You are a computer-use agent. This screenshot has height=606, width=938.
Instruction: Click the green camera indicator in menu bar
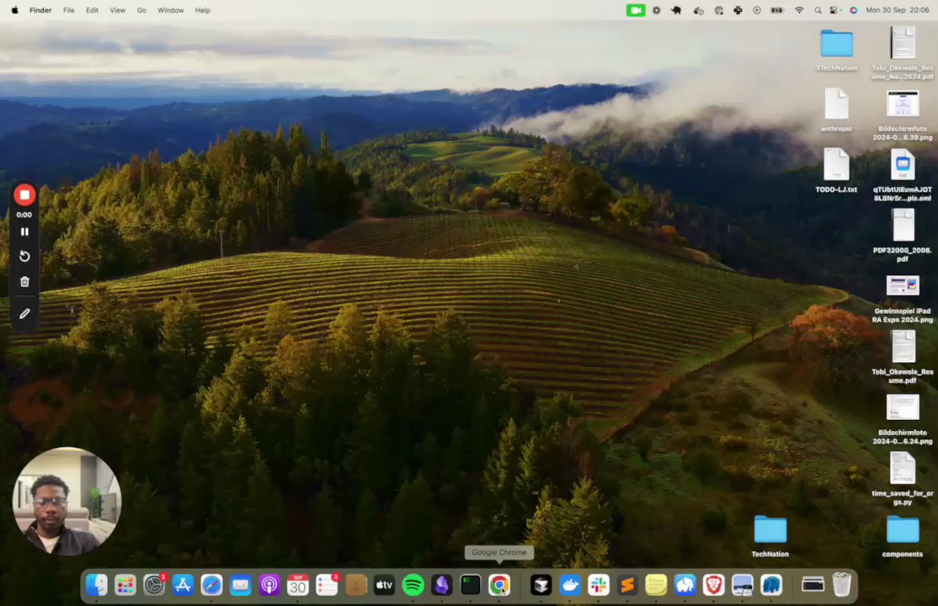click(x=636, y=10)
